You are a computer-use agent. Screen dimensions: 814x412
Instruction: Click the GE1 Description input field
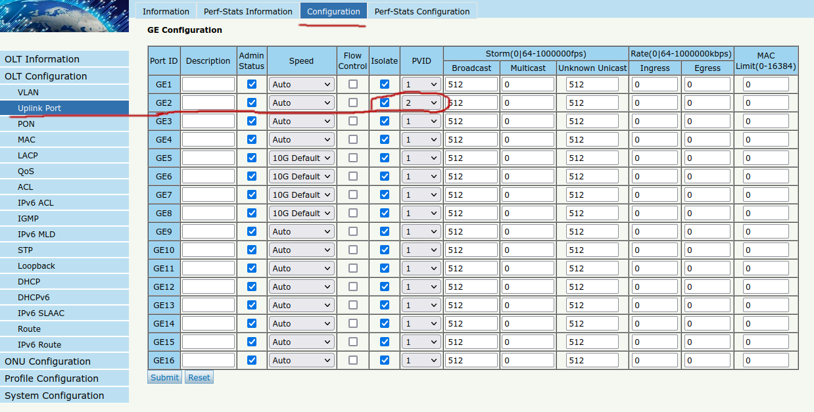click(x=208, y=84)
